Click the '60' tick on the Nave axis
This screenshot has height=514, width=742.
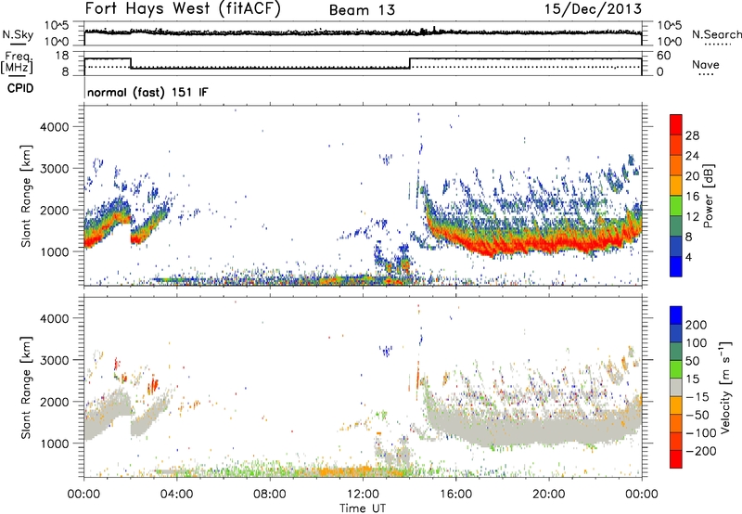[664, 56]
